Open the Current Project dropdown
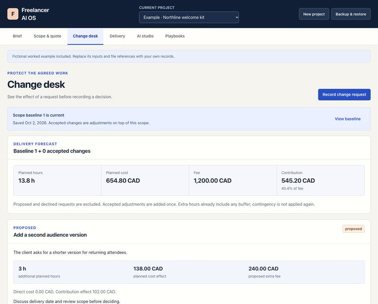Screen dimensions: 378x304 coord(189,17)
